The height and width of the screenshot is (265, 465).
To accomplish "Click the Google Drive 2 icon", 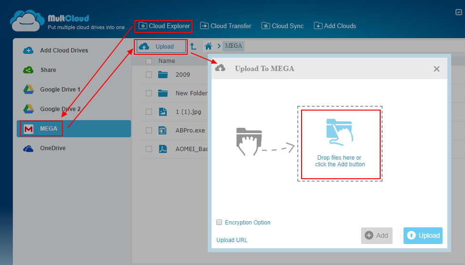I will click(x=29, y=109).
